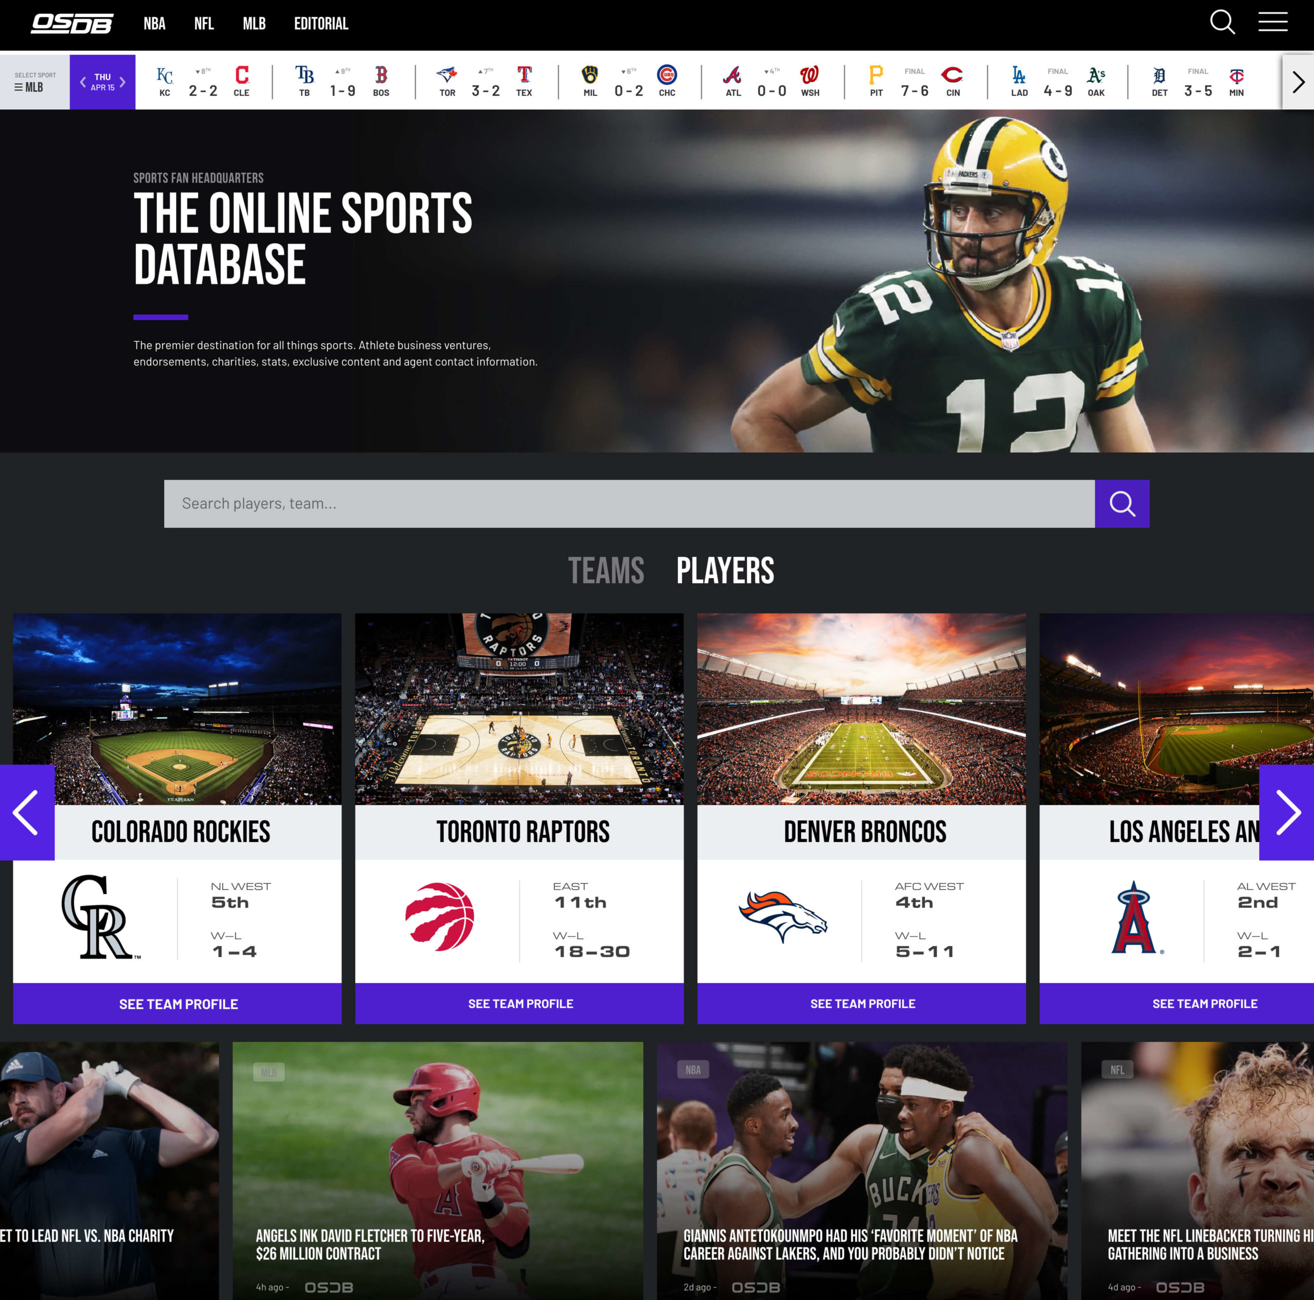
Task: Go to next date after Thu Apr 15
Action: click(123, 82)
